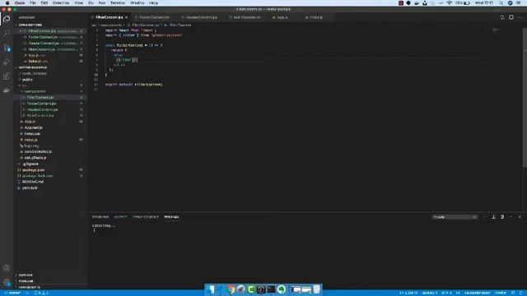Open the Output panel tab
527x296 pixels.
(x=120, y=217)
